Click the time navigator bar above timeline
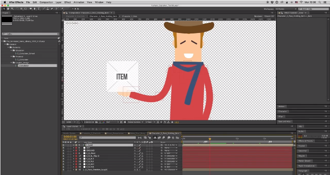The height and width of the screenshot is (175, 330). coord(237,136)
